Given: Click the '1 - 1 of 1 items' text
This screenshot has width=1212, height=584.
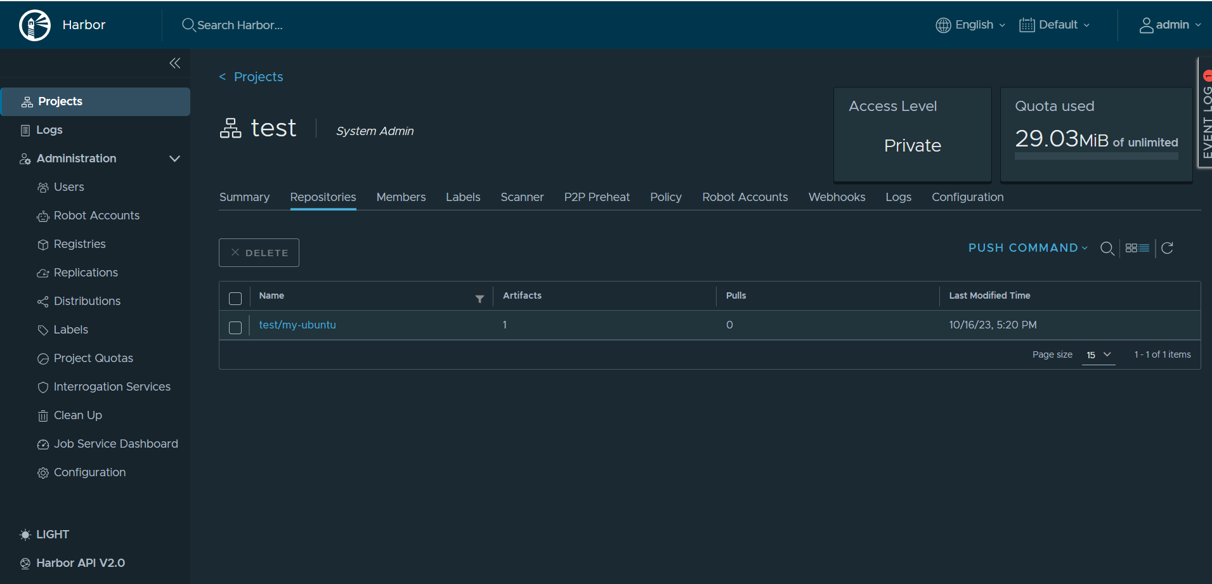Looking at the screenshot, I should coord(1163,354).
